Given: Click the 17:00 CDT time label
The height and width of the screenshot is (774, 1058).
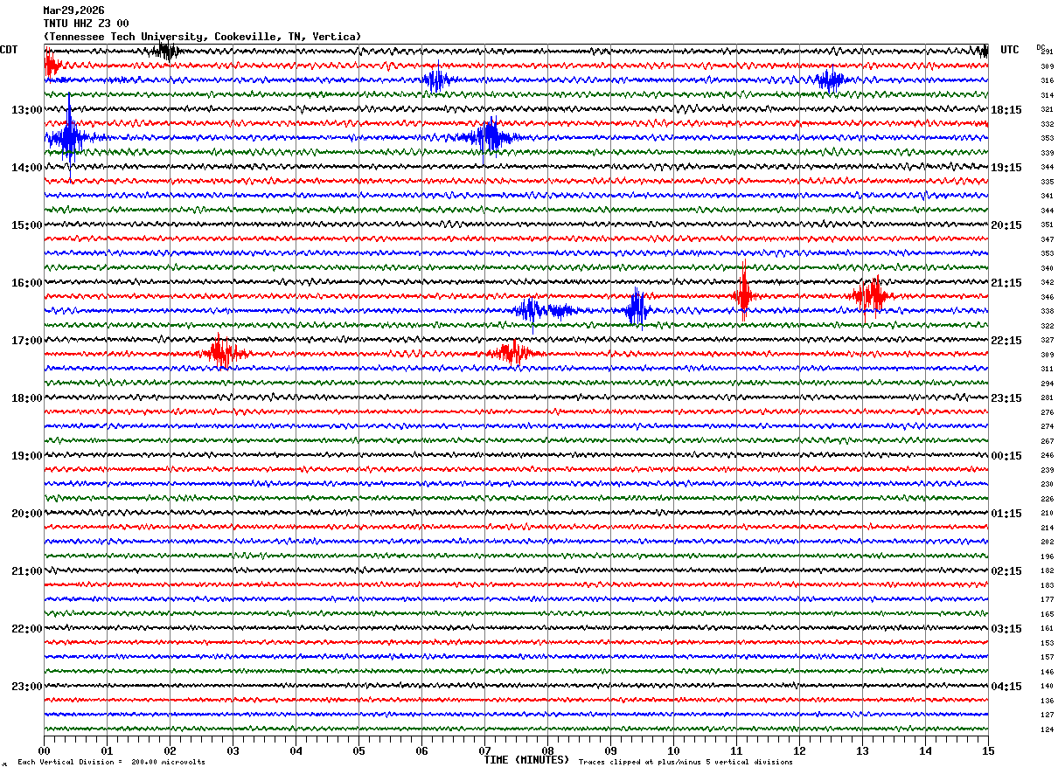Looking at the screenshot, I should (x=26, y=341).
